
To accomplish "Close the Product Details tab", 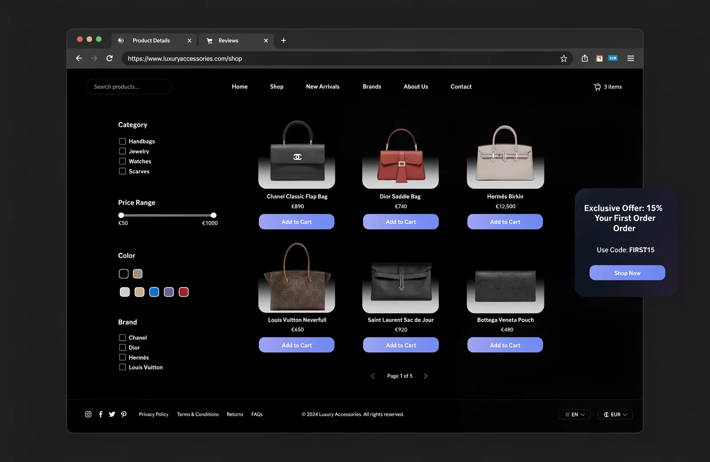I will tap(189, 40).
